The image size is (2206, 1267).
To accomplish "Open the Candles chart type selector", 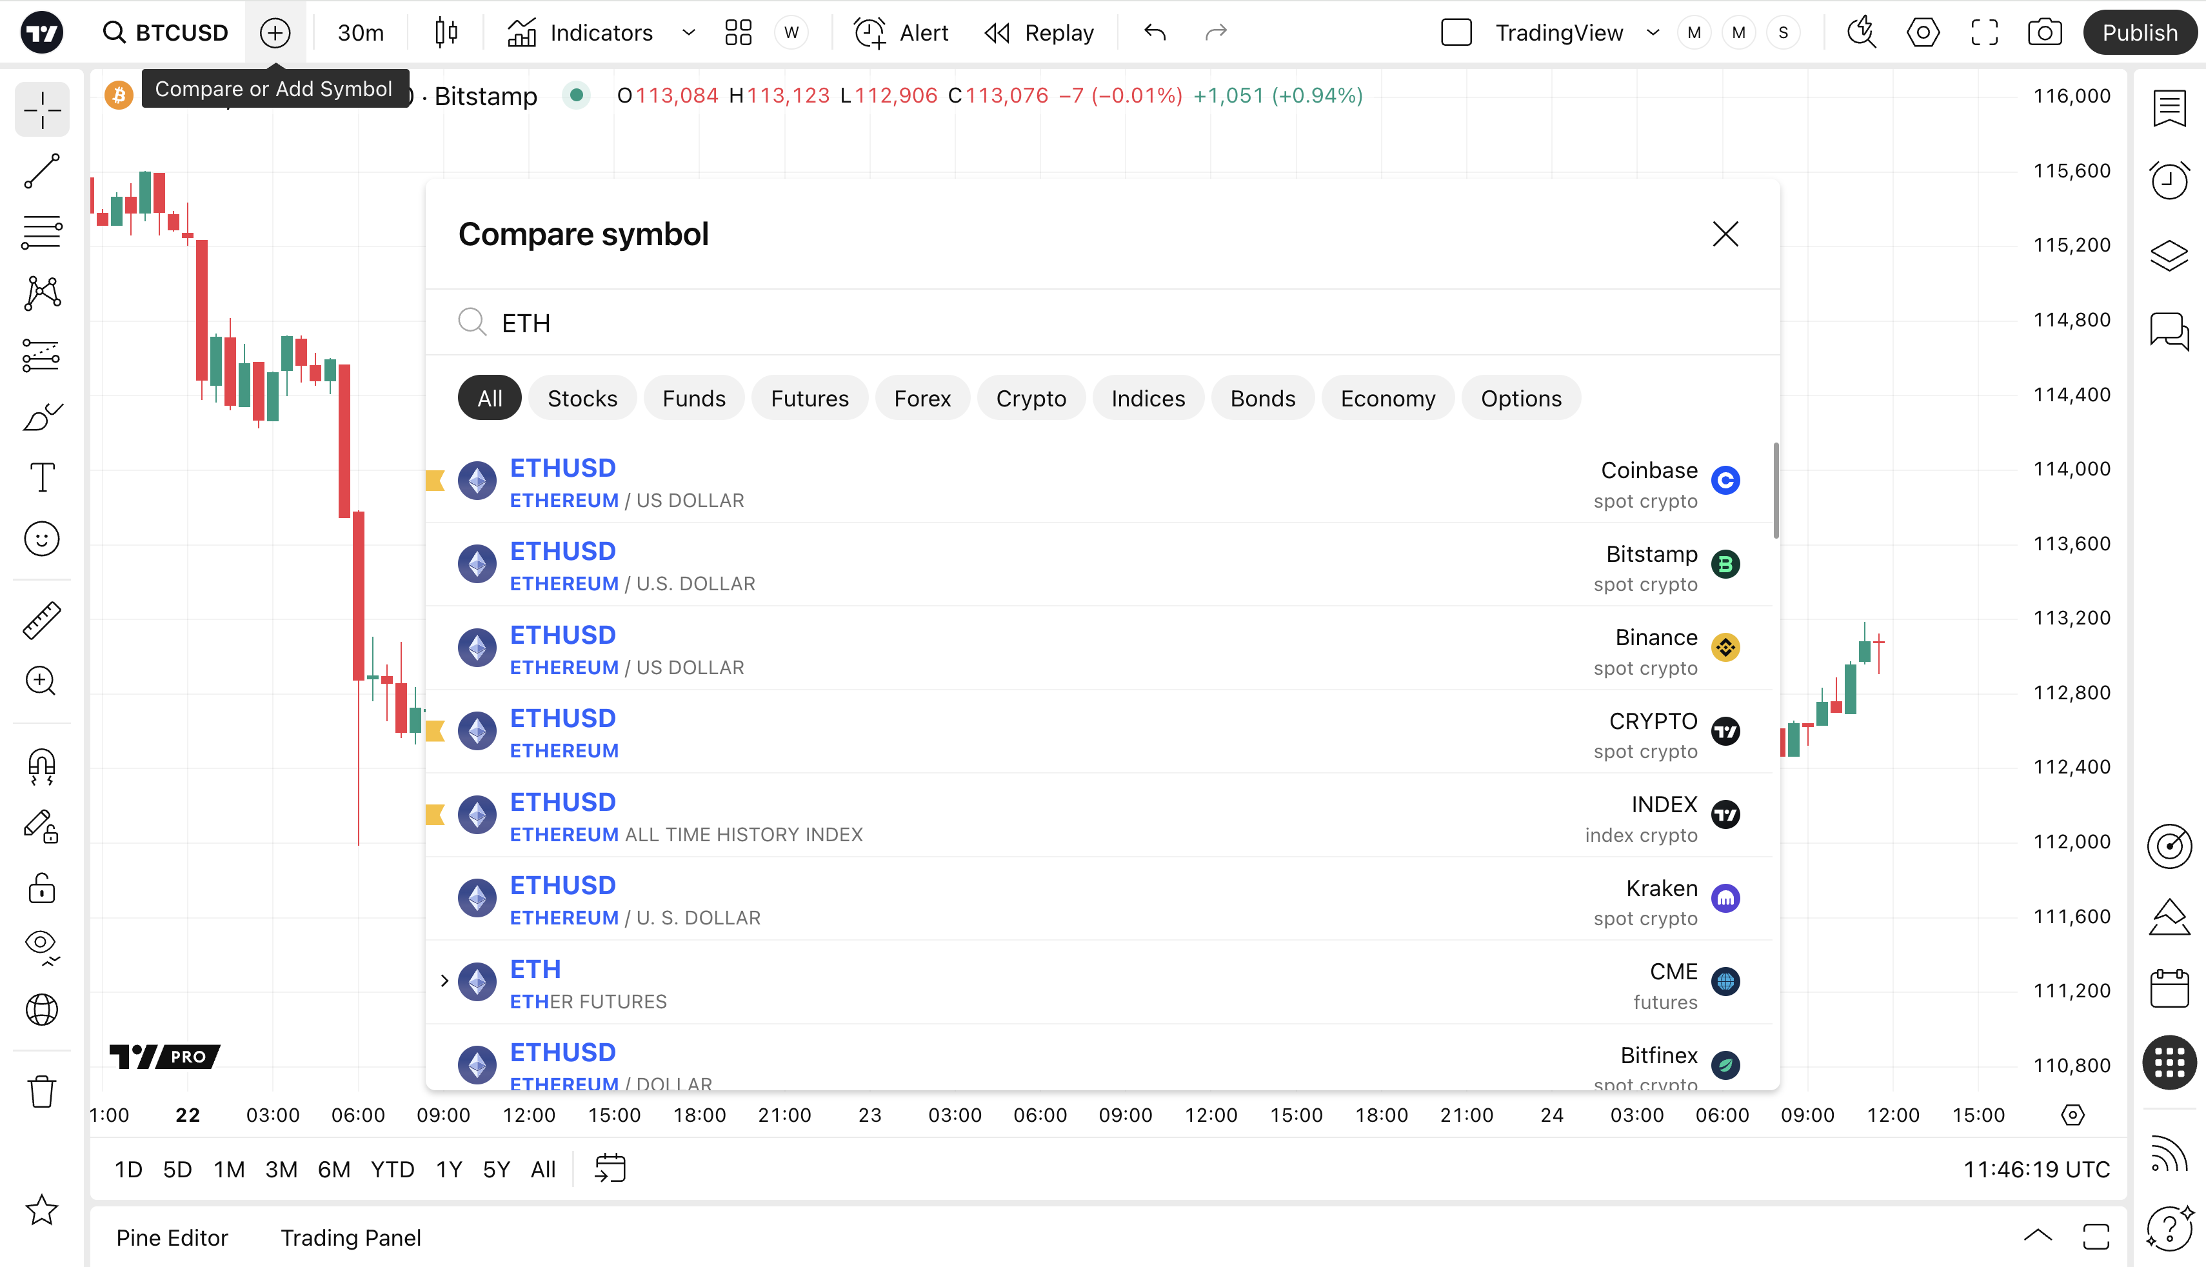I will pyautogui.click(x=446, y=33).
